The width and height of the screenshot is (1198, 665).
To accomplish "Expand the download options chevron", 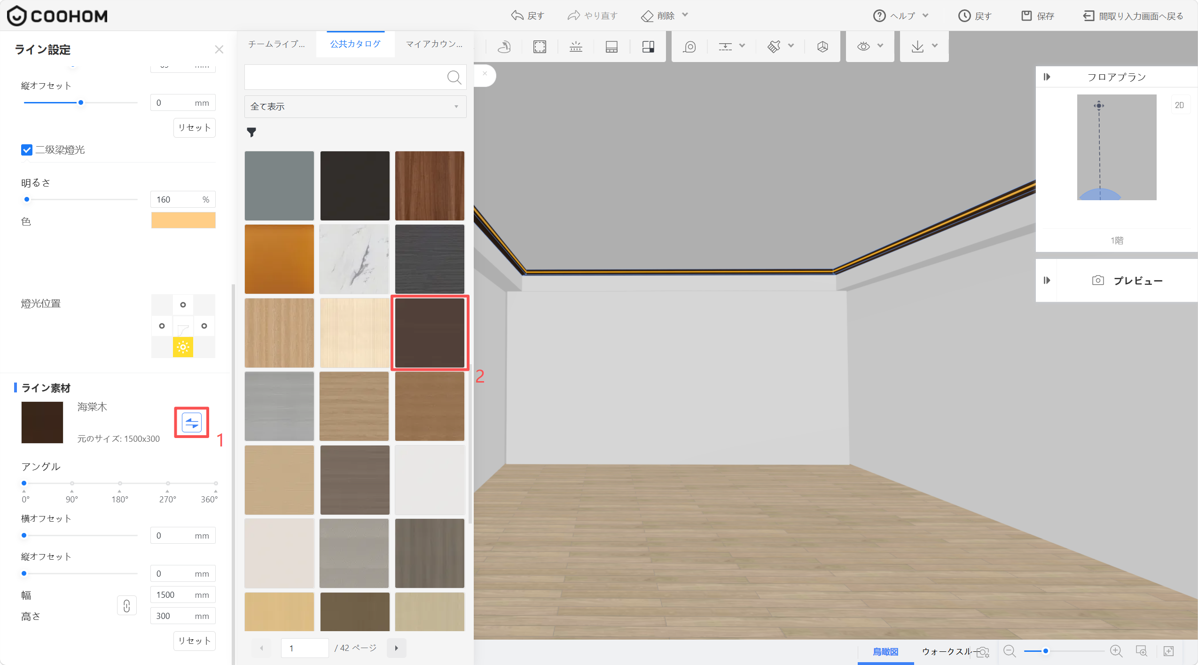I will pyautogui.click(x=935, y=46).
